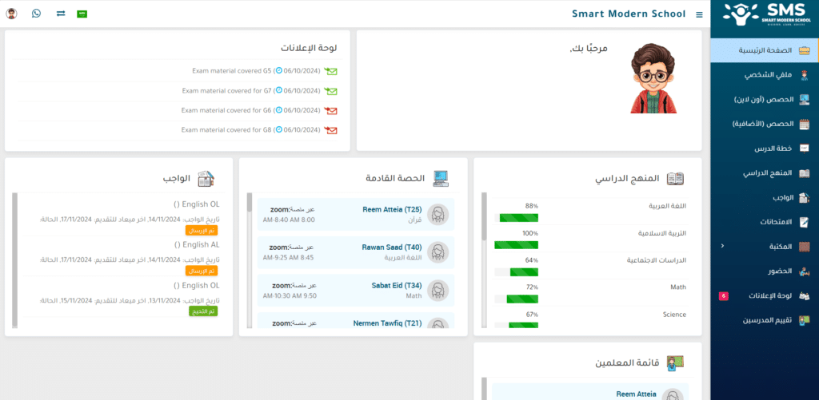
Task: Open WhatsApp contact icon in header
Action: coord(36,14)
